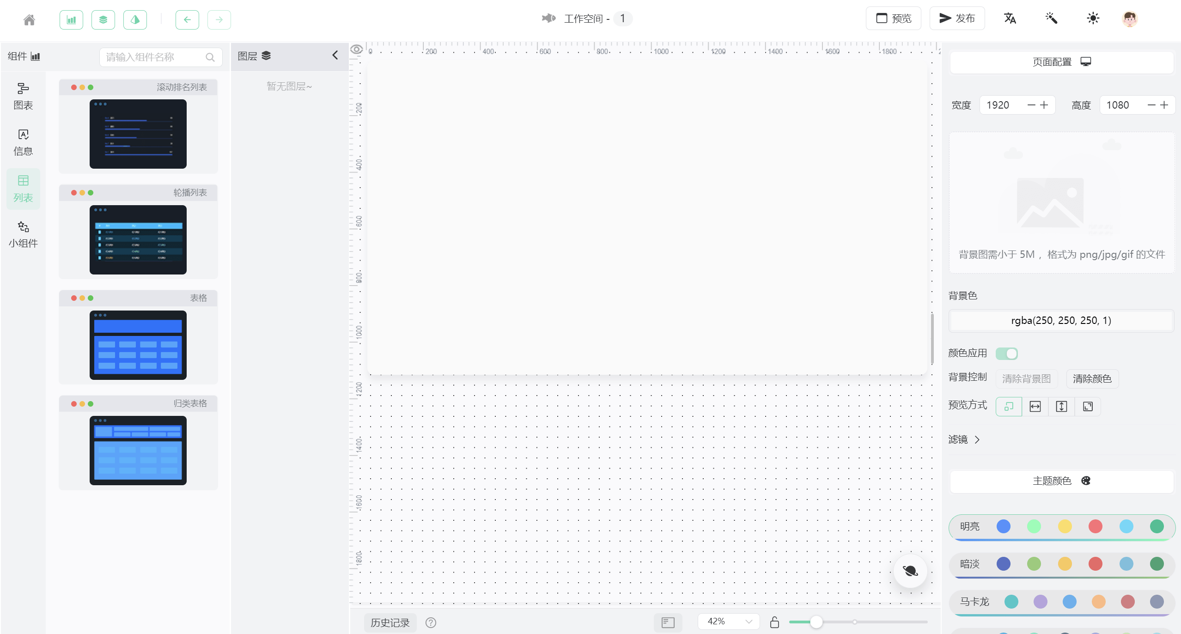
Task: Collapse the 图层 panel with chevron
Action: click(335, 55)
